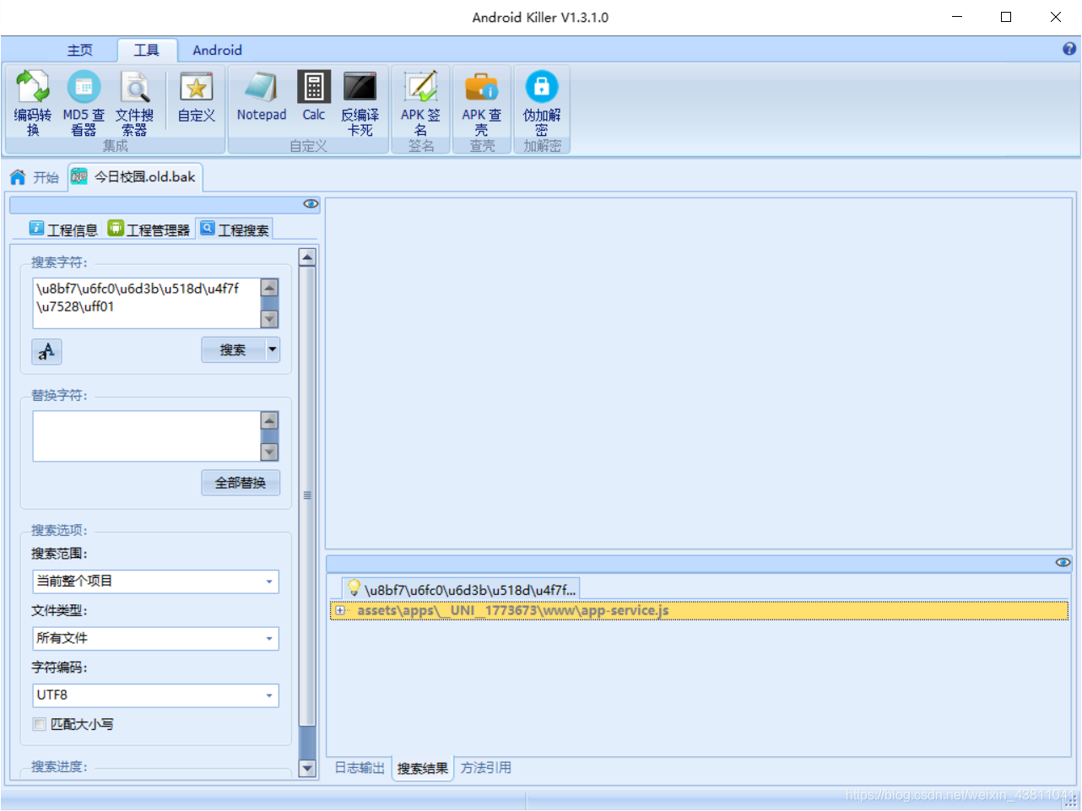Image resolution: width=1082 pixels, height=811 pixels.
Task: Open the 伪加解密 lock tool
Action: pyautogui.click(x=542, y=103)
